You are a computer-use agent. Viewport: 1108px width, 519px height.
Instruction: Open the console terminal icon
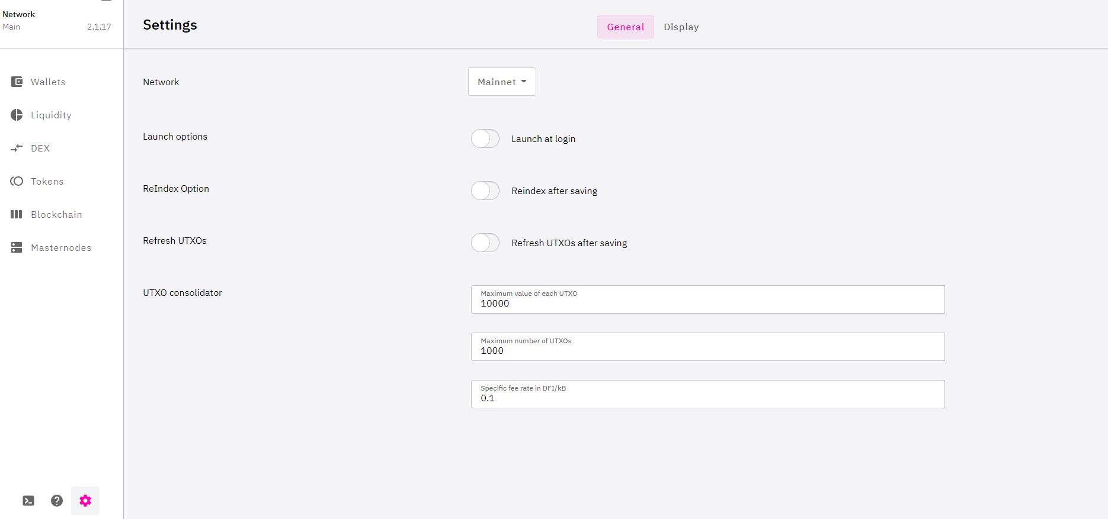pos(28,501)
